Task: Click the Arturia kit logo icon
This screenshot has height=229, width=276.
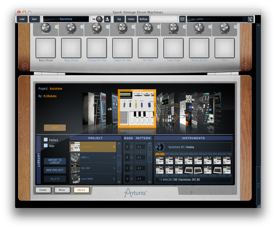Action: (x=160, y=147)
